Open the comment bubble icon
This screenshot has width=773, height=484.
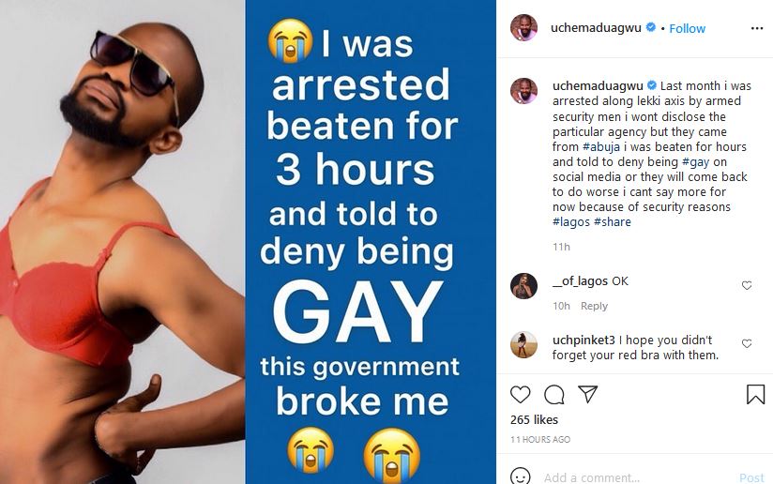554,395
